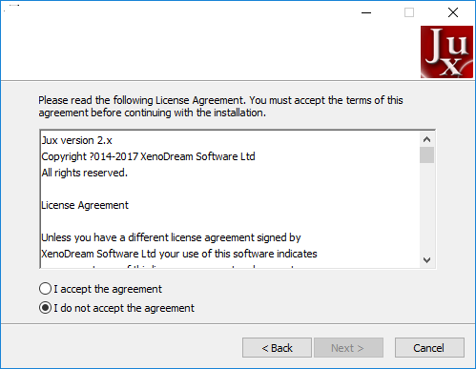Click the license text scrollbar thumb
Screen dimensions: 476x369
426,154
